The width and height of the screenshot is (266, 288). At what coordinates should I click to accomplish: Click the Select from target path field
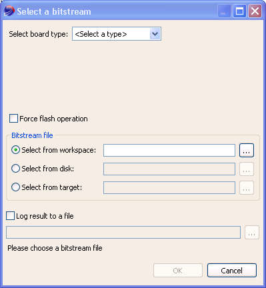coord(169,187)
